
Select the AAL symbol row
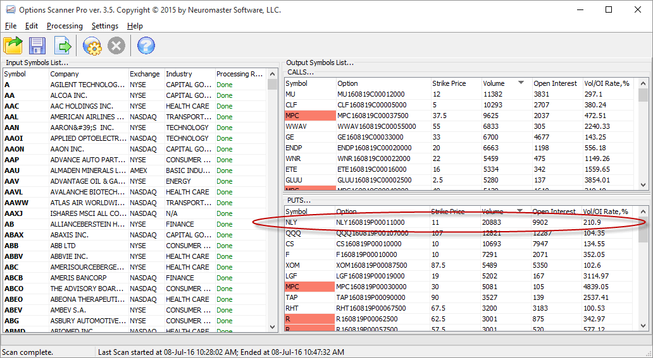135,117
